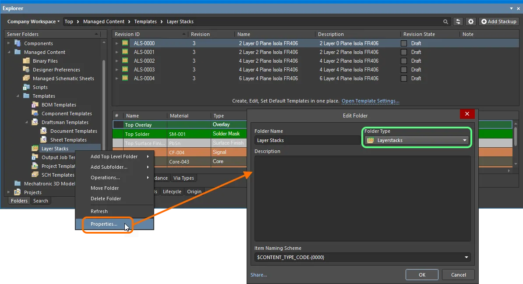Expand the Components tree node
The height and width of the screenshot is (284, 523).
pyautogui.click(x=9, y=43)
